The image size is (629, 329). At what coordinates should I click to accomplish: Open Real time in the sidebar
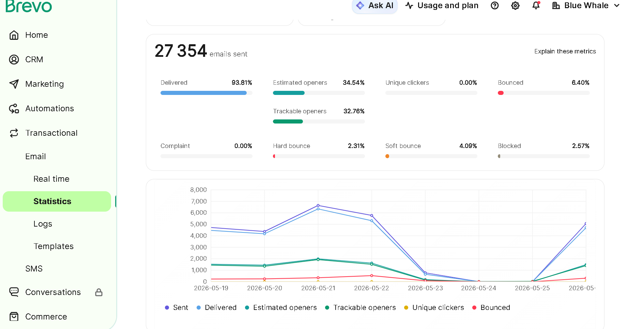coord(51,179)
